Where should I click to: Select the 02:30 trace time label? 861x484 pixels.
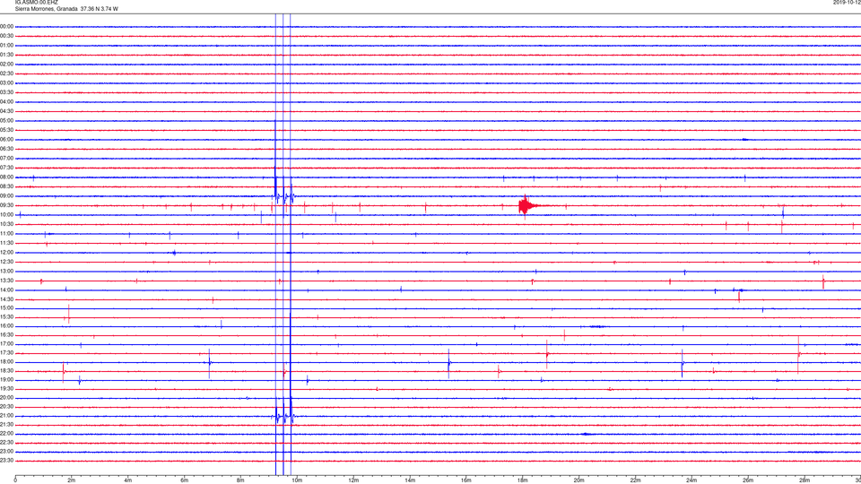point(6,73)
